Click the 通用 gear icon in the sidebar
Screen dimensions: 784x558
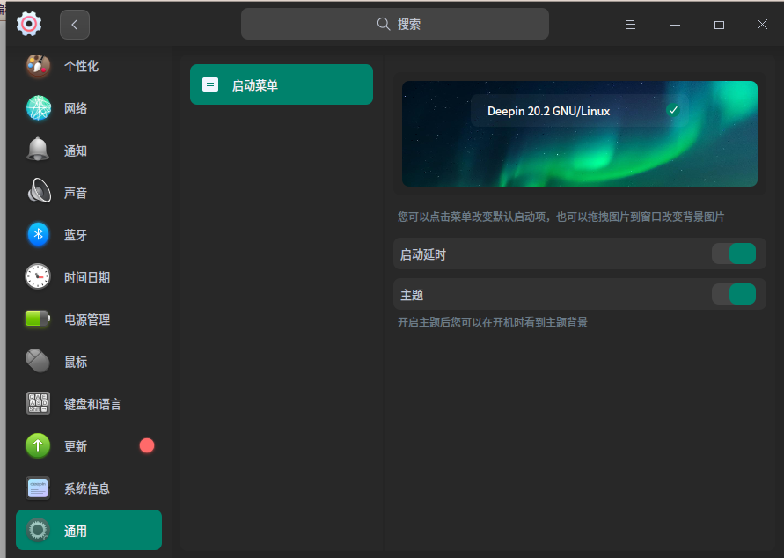(38, 530)
